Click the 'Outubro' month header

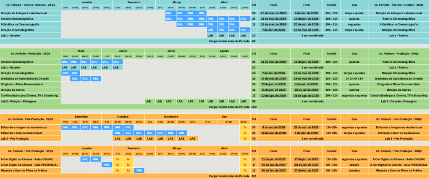(x=123, y=116)
